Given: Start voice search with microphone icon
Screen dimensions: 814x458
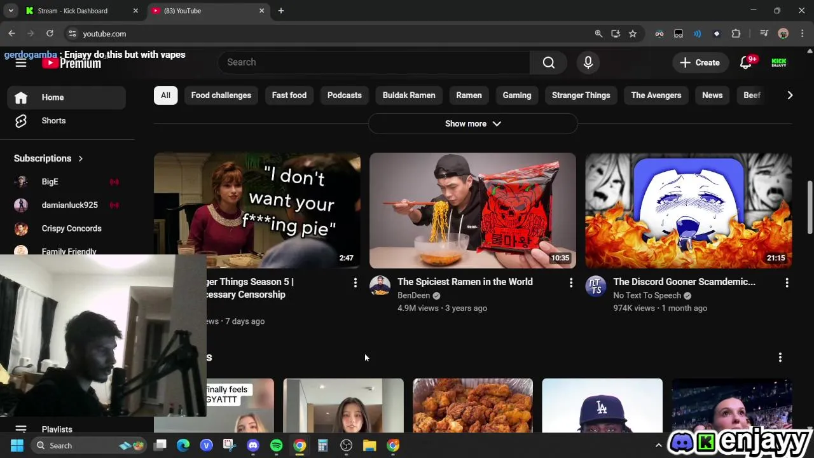Looking at the screenshot, I should tap(588, 62).
